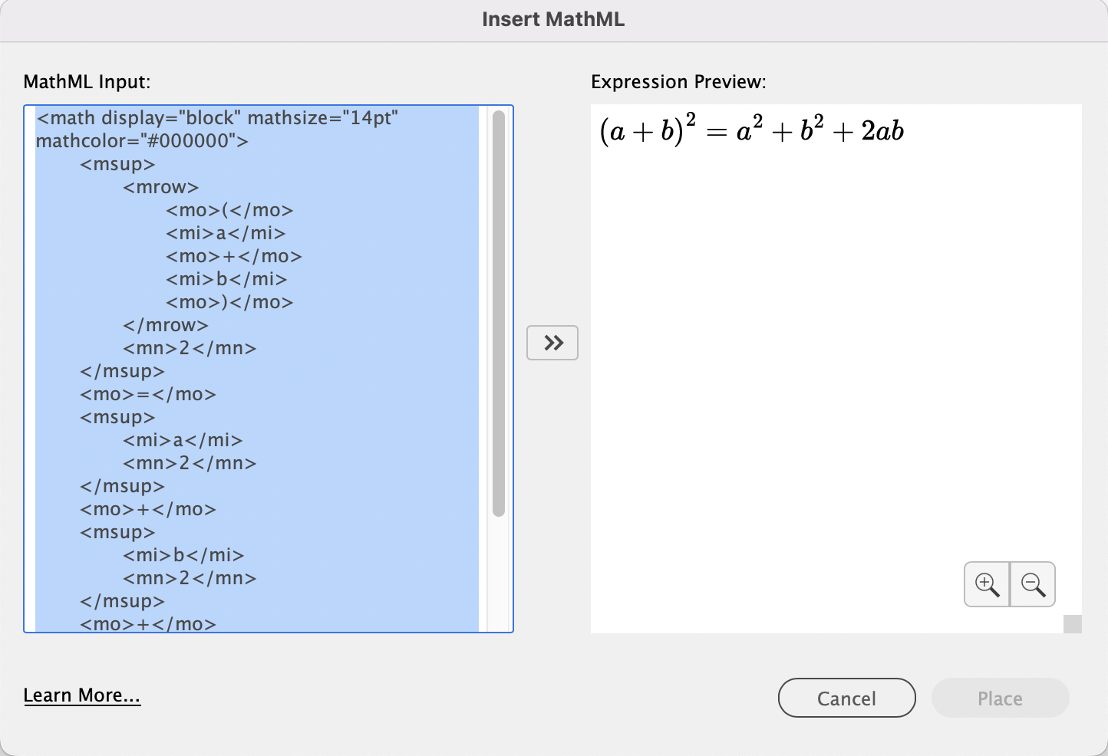Click the <mo>=</mo> code line
Viewport: 1108px width, 756px height.
(x=148, y=394)
